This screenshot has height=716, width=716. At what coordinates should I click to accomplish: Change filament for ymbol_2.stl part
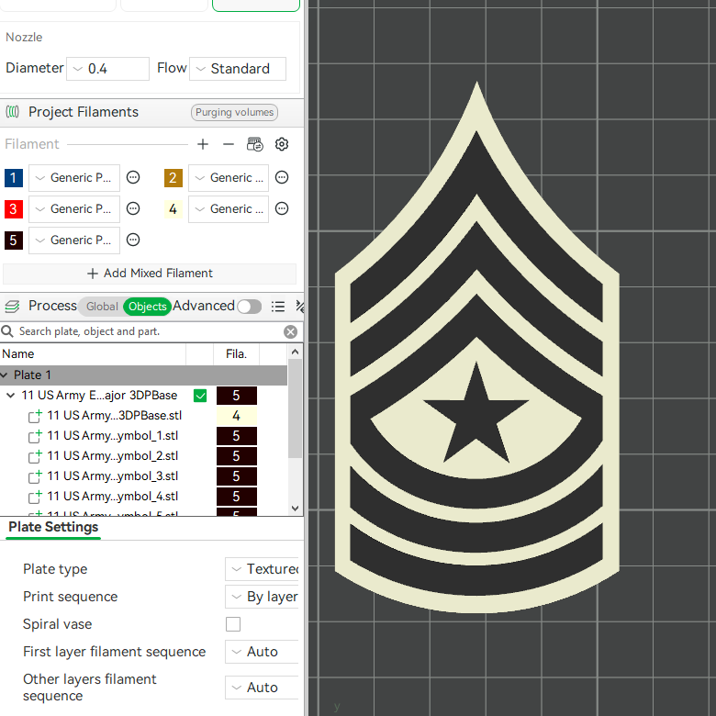click(237, 455)
